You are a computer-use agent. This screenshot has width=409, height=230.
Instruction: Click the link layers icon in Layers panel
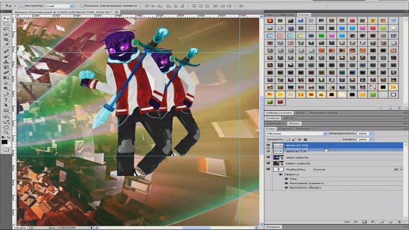[x=346, y=222]
